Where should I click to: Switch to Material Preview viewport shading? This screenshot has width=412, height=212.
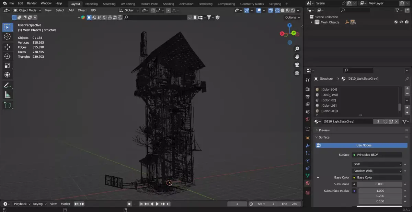tap(287, 10)
